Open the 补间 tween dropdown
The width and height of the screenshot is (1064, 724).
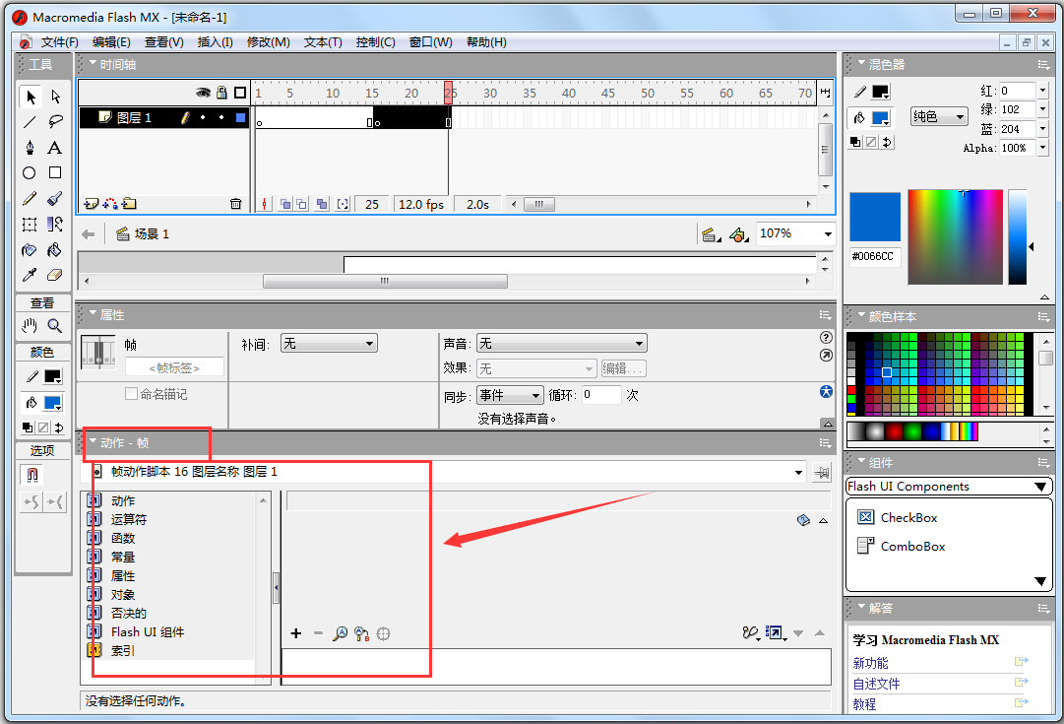click(x=329, y=344)
